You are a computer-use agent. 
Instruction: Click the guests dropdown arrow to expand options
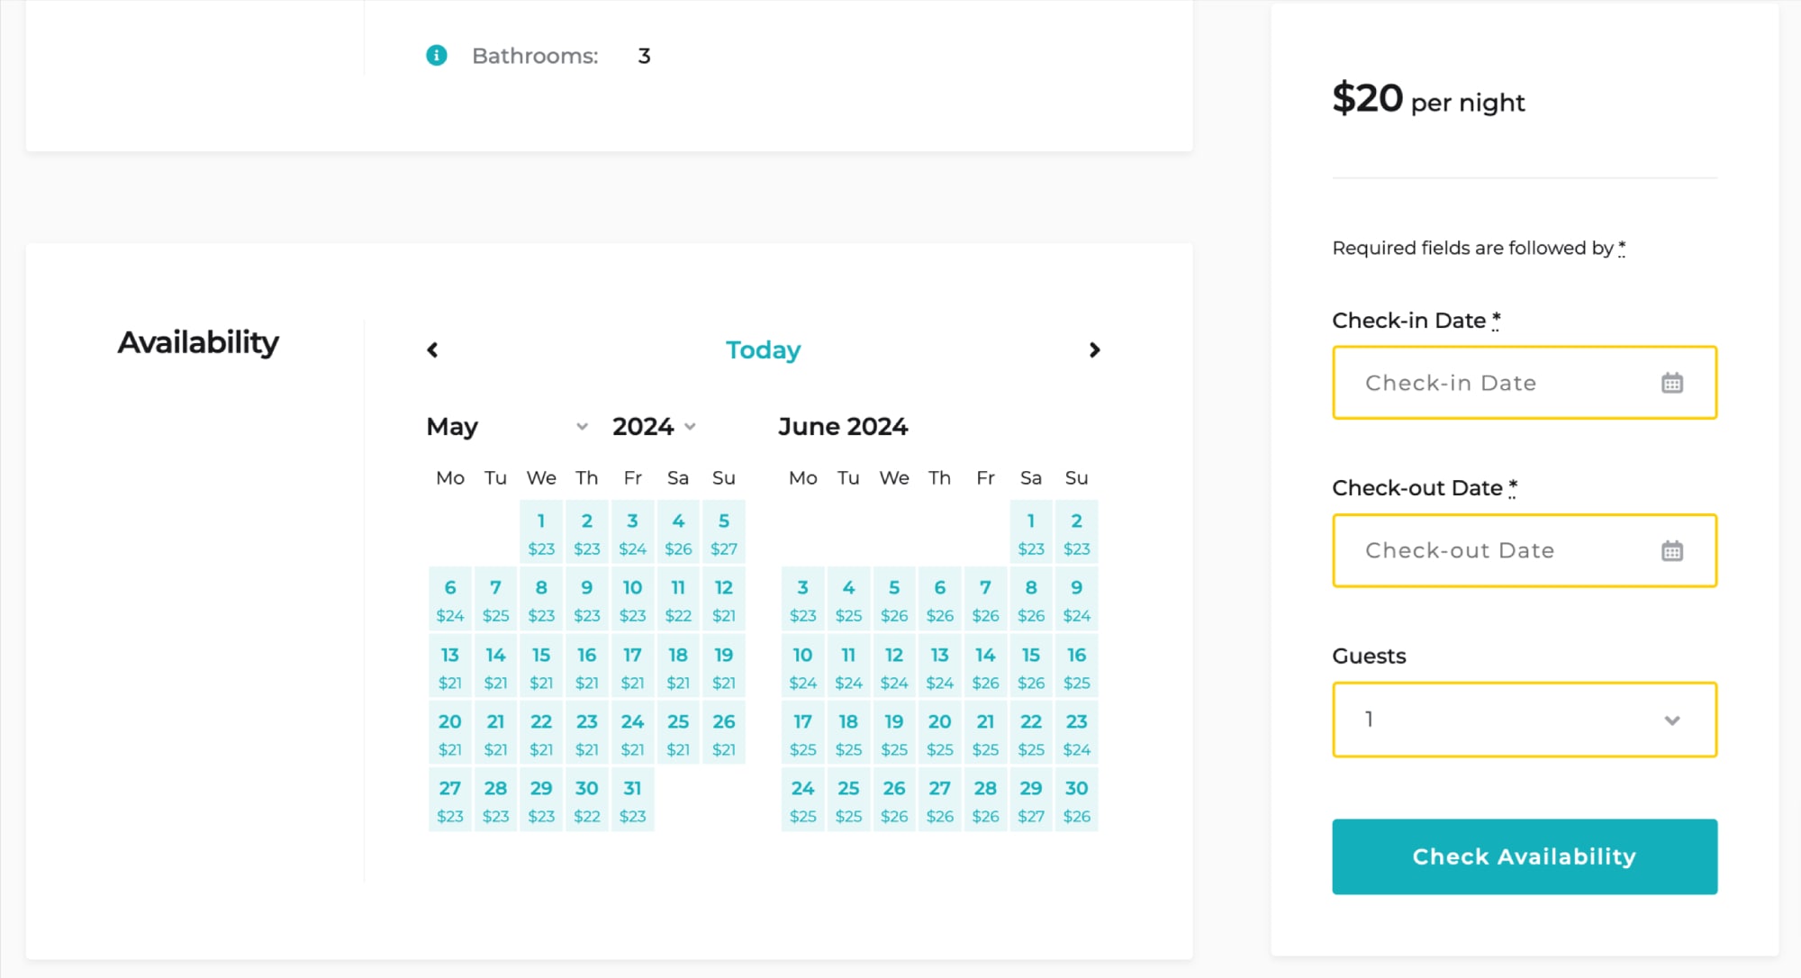pyautogui.click(x=1675, y=720)
